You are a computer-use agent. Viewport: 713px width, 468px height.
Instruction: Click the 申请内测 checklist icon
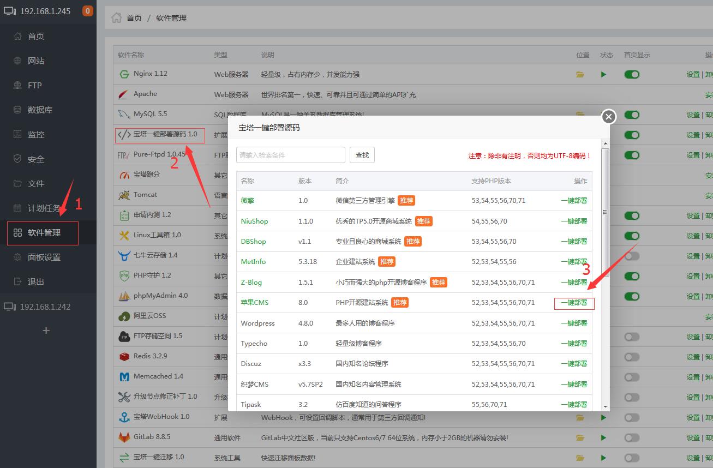(124, 215)
